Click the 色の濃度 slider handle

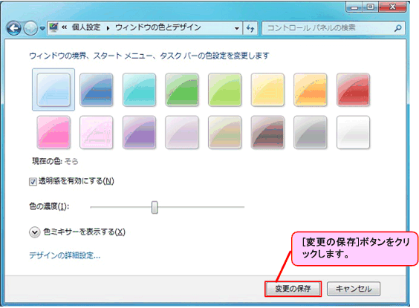click(x=155, y=207)
